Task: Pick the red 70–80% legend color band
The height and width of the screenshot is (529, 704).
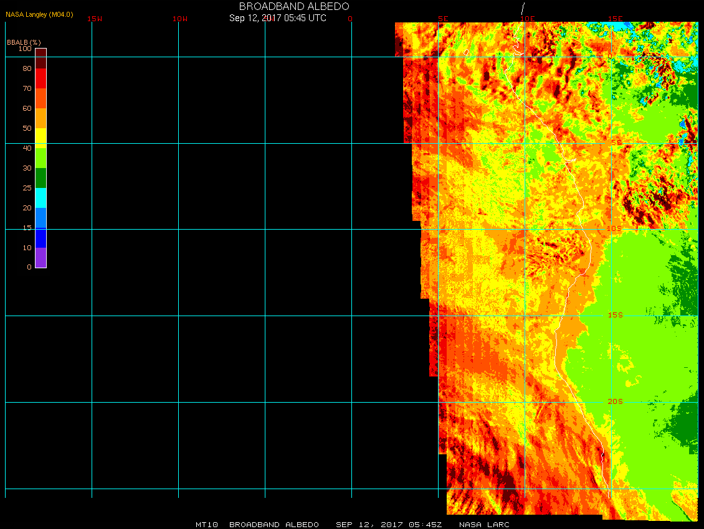Action: [40, 78]
